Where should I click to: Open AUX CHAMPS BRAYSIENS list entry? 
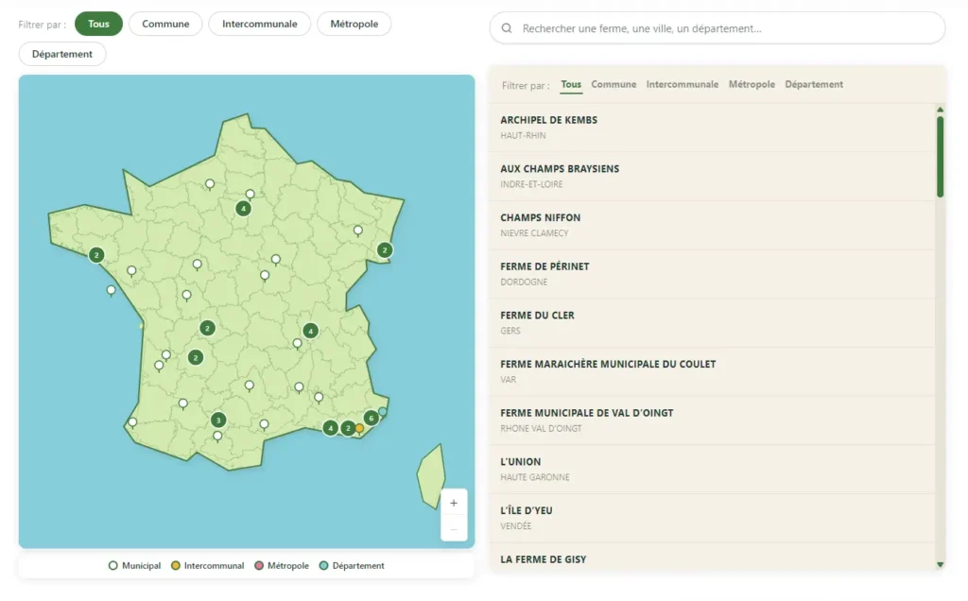713,176
